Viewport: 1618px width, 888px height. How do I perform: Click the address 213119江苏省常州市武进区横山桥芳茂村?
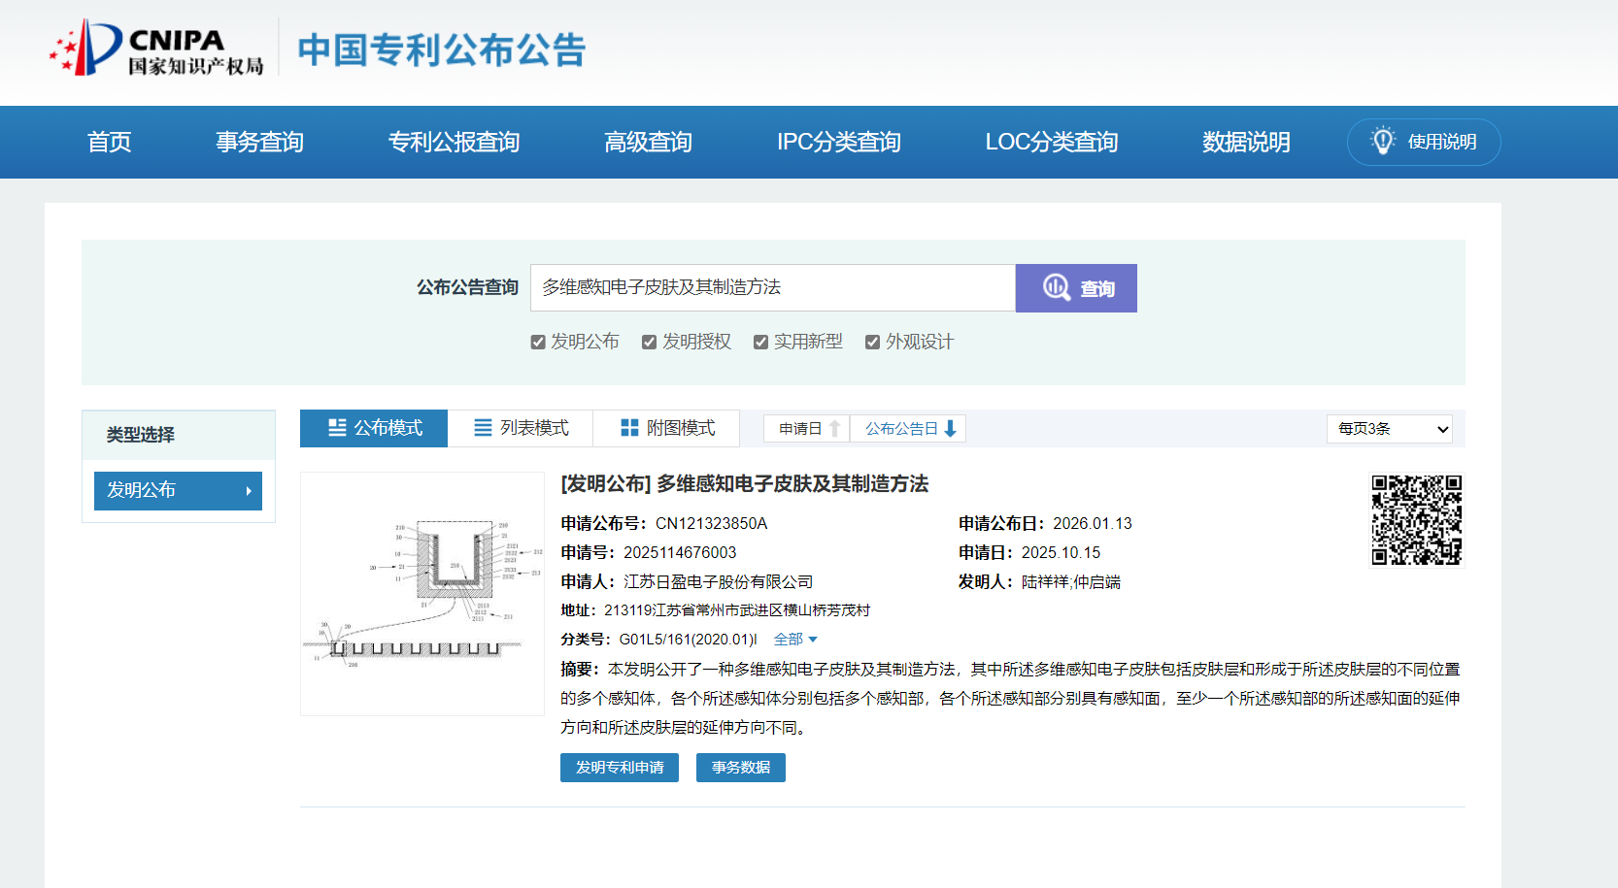[x=737, y=610]
